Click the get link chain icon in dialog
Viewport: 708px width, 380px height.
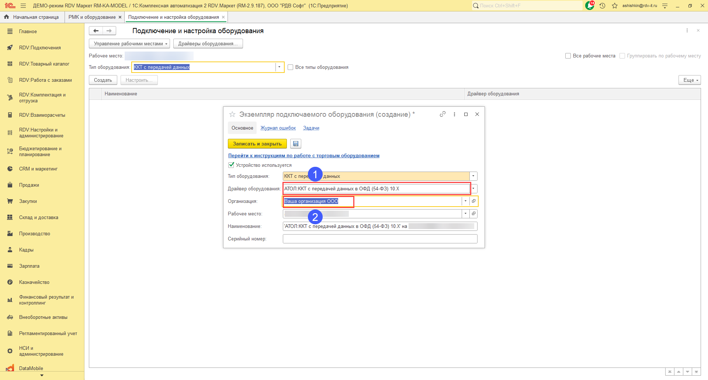point(442,114)
